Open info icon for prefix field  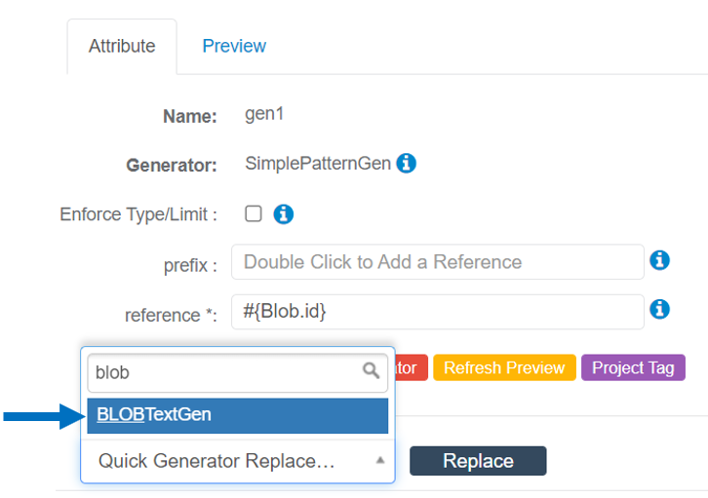click(x=659, y=260)
